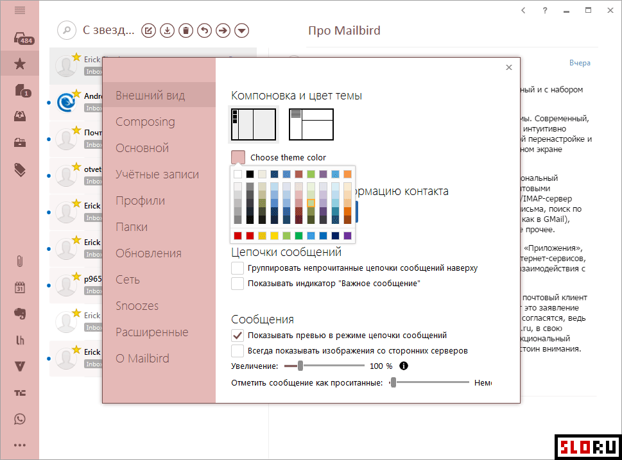
Task: Open the tags label icon in sidebar
Action: pyautogui.click(x=20, y=170)
